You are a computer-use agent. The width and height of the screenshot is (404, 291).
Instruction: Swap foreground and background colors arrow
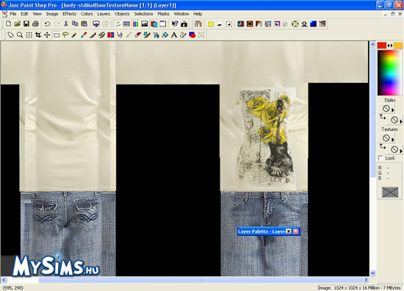(390, 46)
